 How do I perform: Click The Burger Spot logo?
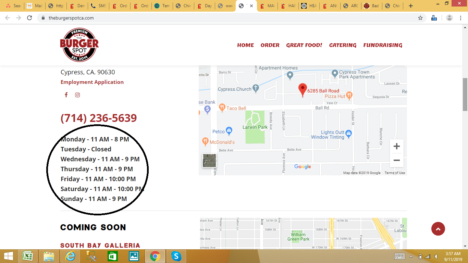click(x=79, y=45)
